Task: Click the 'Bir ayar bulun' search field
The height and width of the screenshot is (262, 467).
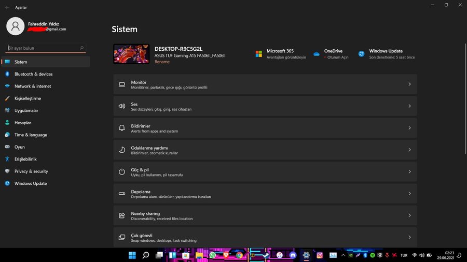Action: point(43,48)
